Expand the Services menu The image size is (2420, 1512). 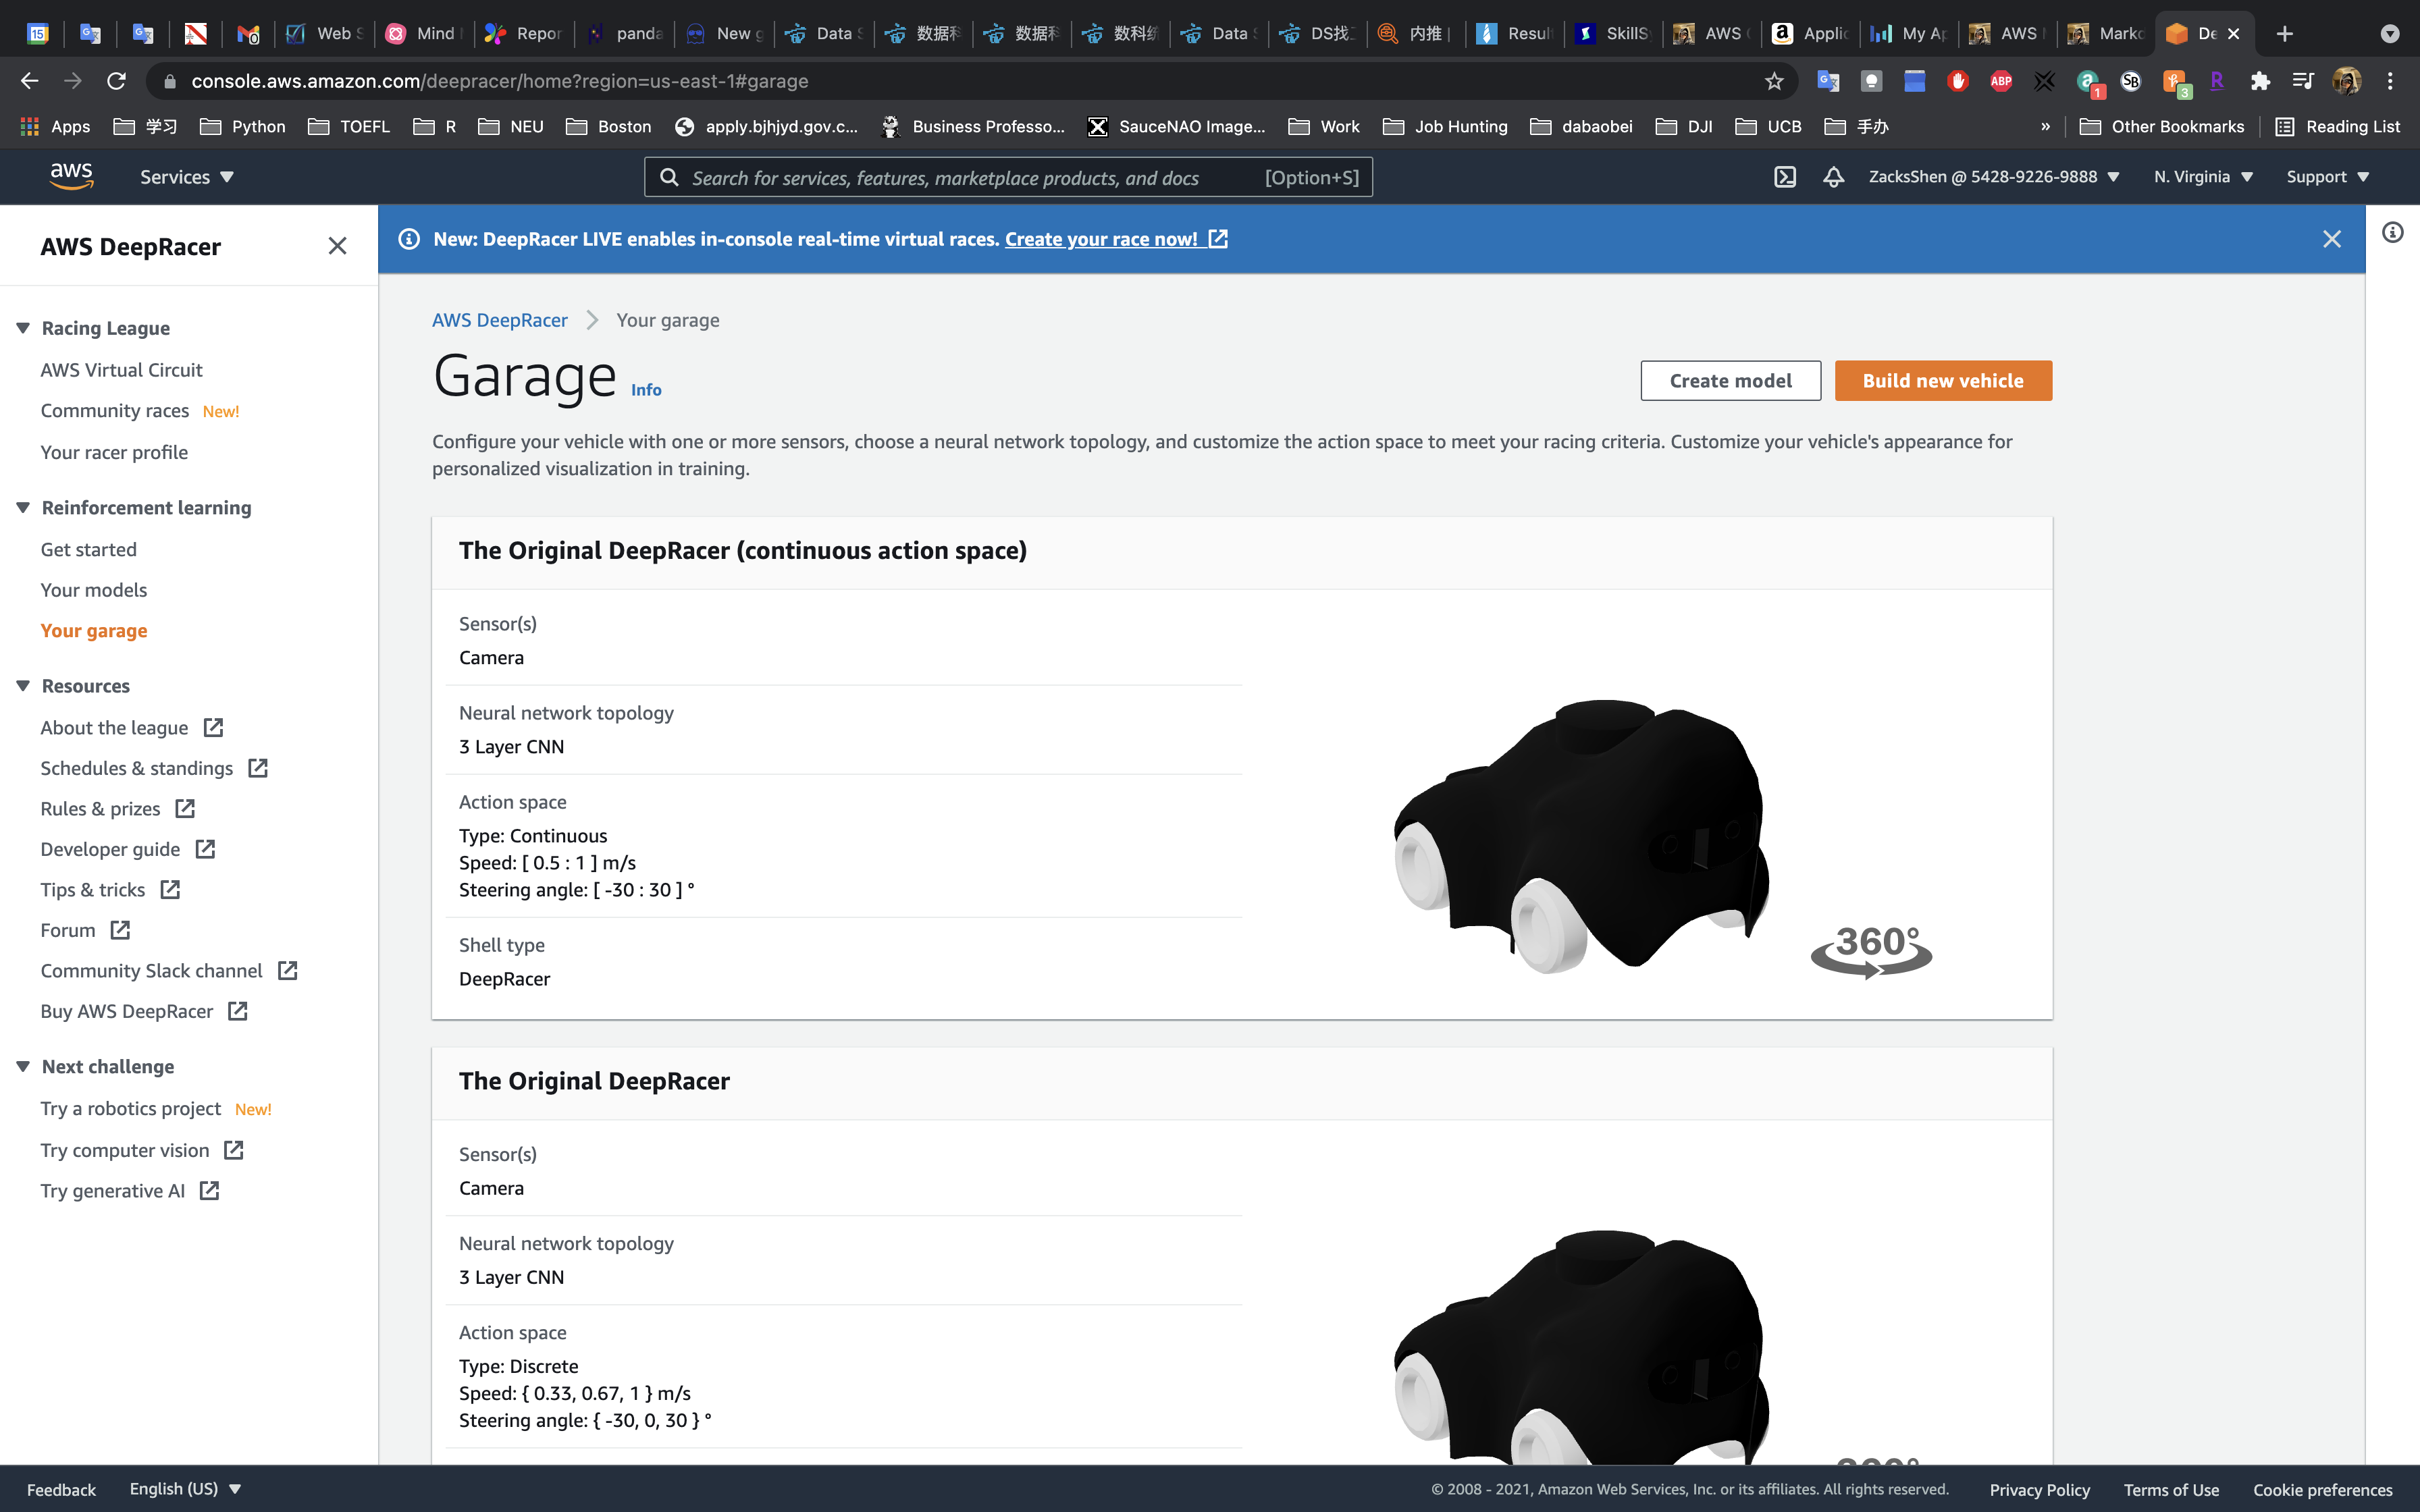[186, 177]
